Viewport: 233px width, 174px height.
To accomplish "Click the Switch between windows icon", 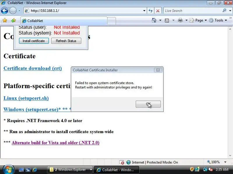I will (x=28, y=170).
